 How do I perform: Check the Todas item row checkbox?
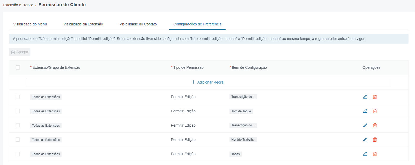pos(18,154)
